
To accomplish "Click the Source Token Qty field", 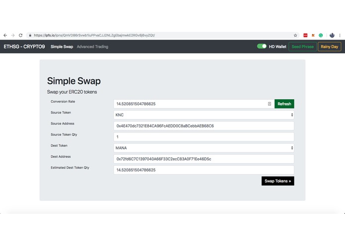I will pyautogui.click(x=204, y=137).
